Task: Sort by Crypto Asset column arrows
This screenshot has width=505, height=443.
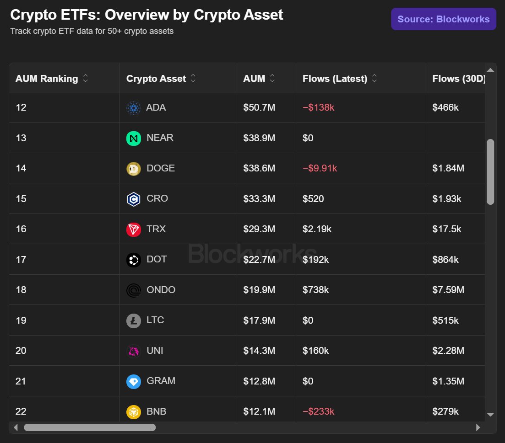Action: [193, 78]
